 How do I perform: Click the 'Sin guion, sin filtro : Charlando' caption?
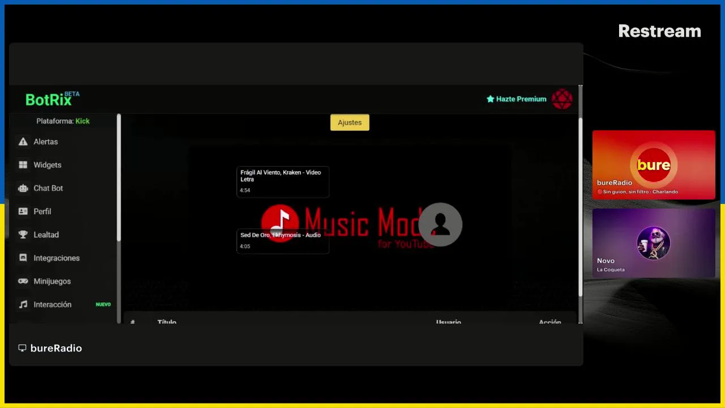[641, 192]
